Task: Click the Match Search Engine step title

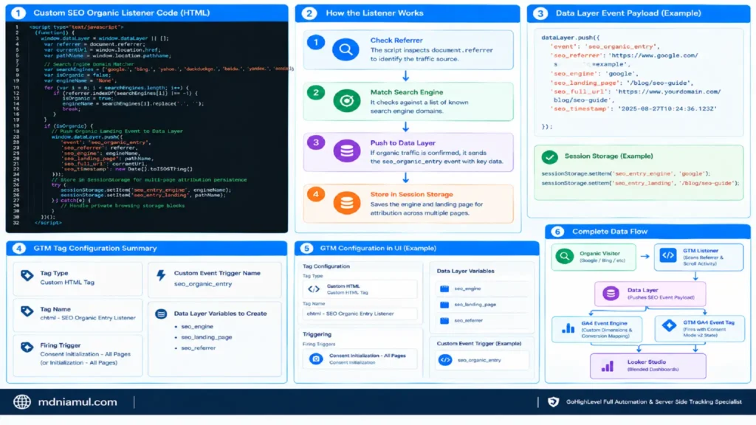Action: pyautogui.click(x=407, y=92)
